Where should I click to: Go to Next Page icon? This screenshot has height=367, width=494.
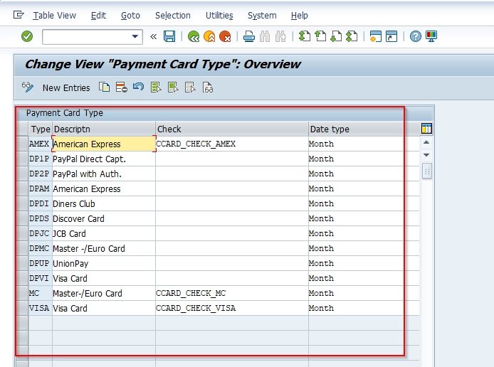coord(336,36)
